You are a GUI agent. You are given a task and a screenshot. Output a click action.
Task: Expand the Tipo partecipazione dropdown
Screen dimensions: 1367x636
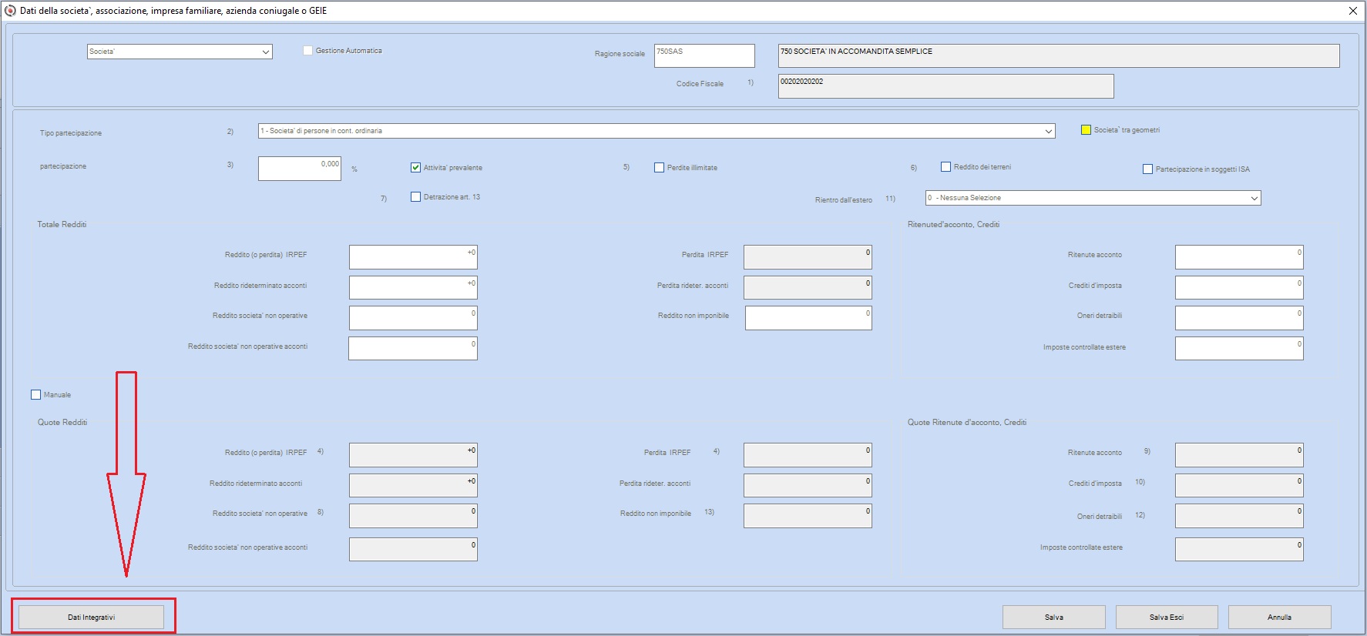[x=657, y=131]
